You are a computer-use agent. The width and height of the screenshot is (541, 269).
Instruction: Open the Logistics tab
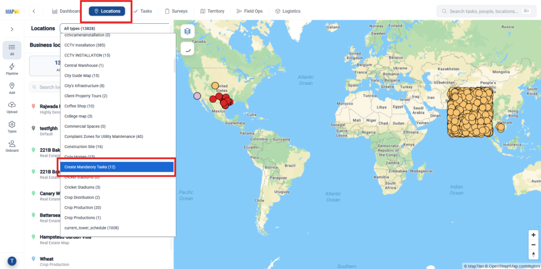pyautogui.click(x=288, y=11)
